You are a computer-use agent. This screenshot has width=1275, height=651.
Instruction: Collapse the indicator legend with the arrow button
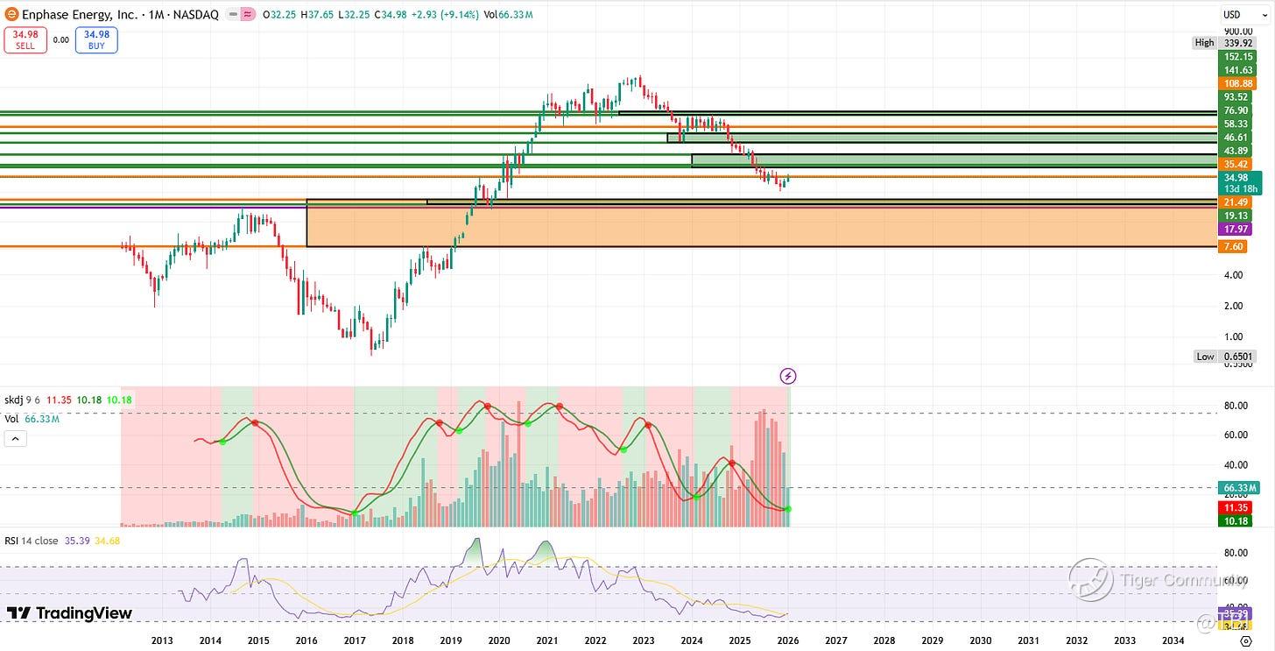coord(15,439)
